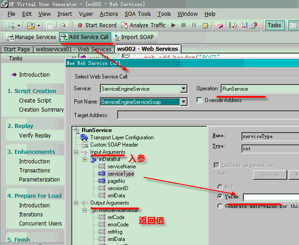Screen dimensions: 299x245
Task: Open the Port Name dropdown arrow
Action: (184, 102)
